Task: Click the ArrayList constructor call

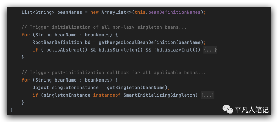Action: [112, 12]
